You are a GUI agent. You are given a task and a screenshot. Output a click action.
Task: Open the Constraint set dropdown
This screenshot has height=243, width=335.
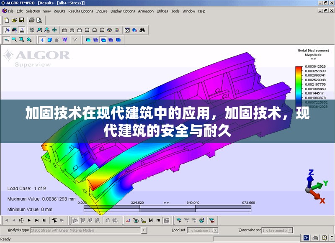[x=290, y=230]
